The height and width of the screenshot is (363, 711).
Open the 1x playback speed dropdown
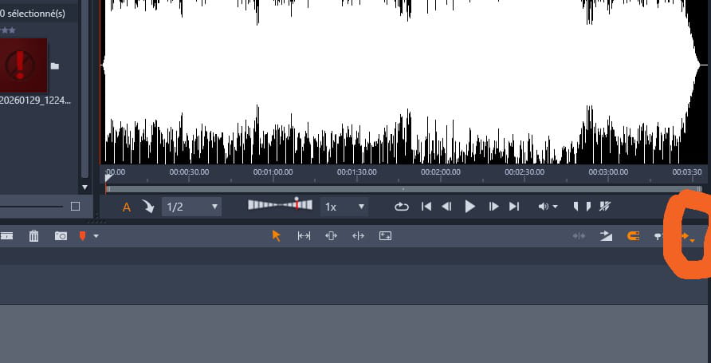[x=344, y=207]
